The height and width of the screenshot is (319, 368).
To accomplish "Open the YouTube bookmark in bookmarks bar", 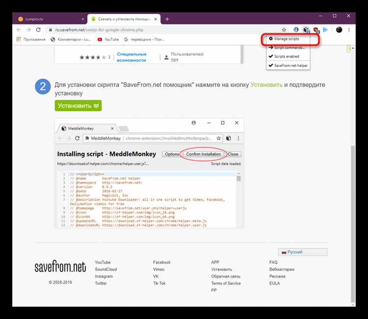I will [108, 39].
